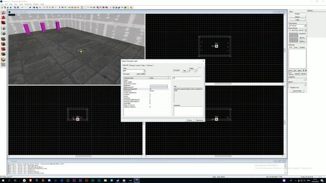Open the Map menu
Screen dimensions: 326x183
(x=11, y=4)
